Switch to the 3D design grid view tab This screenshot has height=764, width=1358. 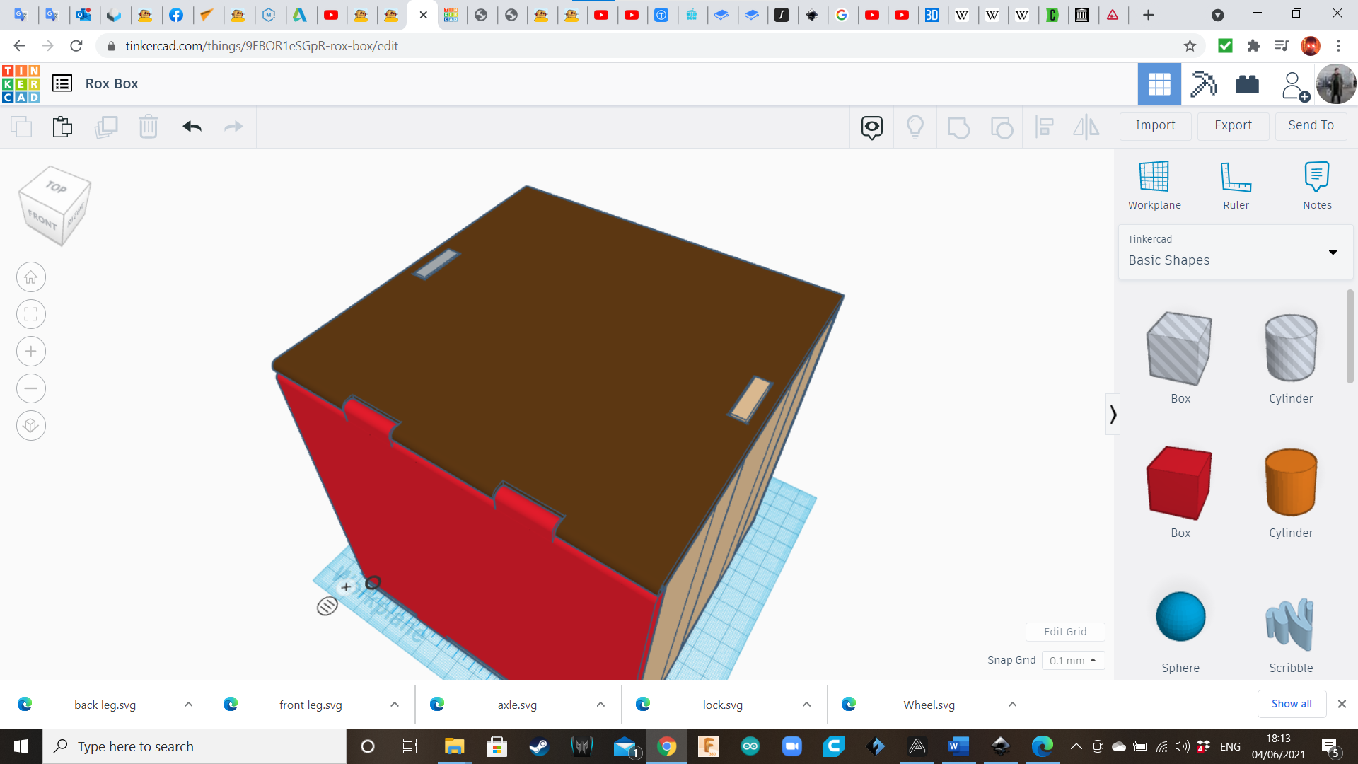[1159, 84]
